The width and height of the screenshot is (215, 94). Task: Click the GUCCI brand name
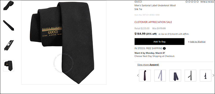138,2
